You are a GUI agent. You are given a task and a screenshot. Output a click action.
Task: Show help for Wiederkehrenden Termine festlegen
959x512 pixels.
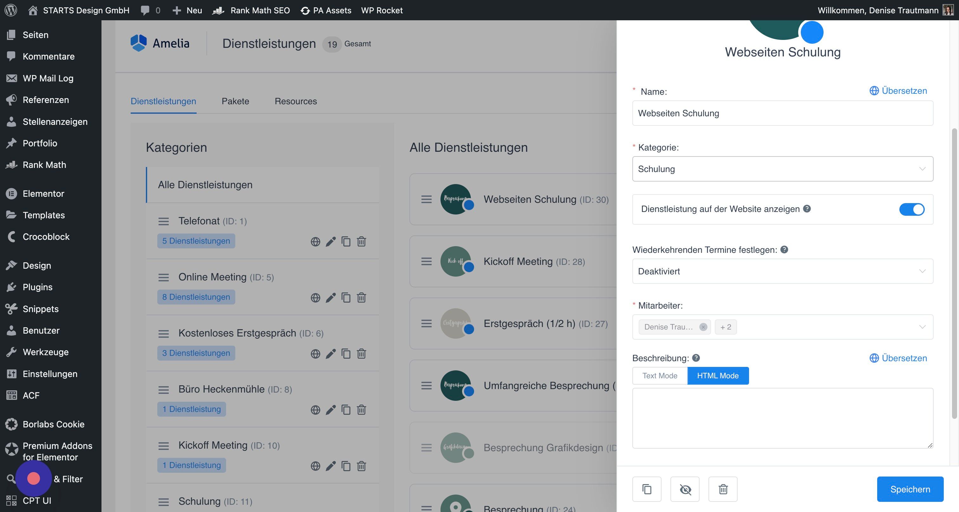click(x=784, y=249)
